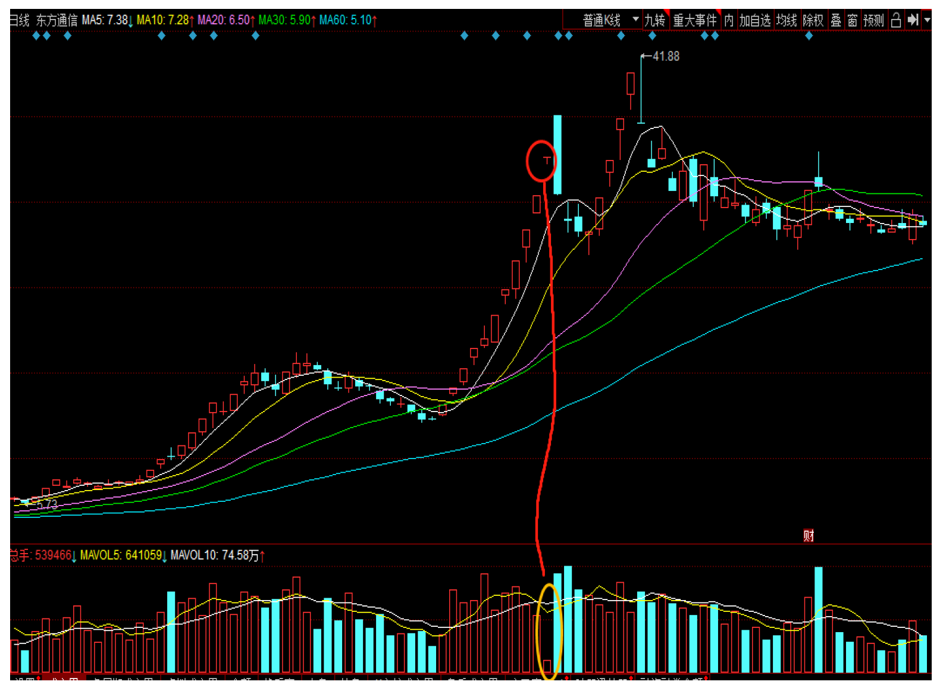The height and width of the screenshot is (694, 943).
Task: Open the 预测 forecast tool
Action: click(x=873, y=20)
